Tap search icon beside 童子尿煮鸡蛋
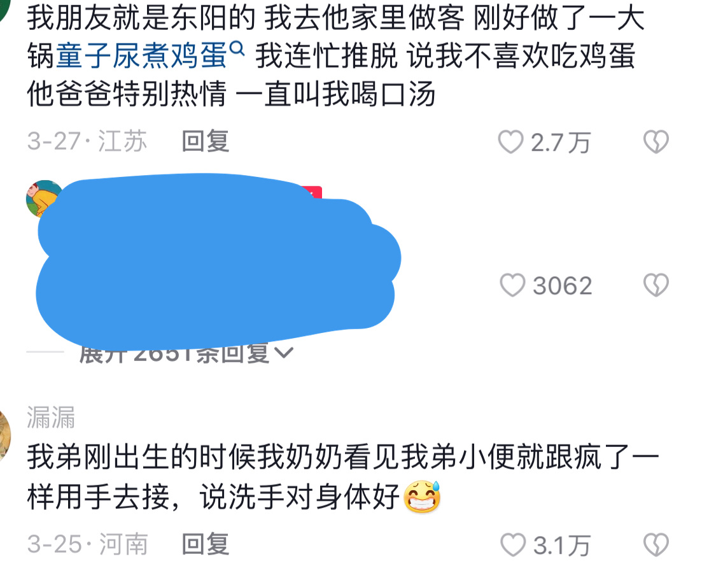 coord(237,48)
